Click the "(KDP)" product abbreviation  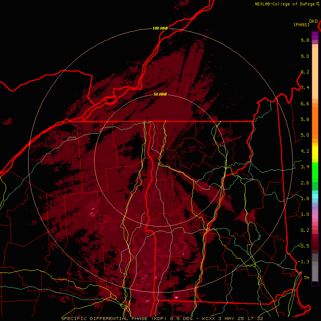(x=158, y=319)
